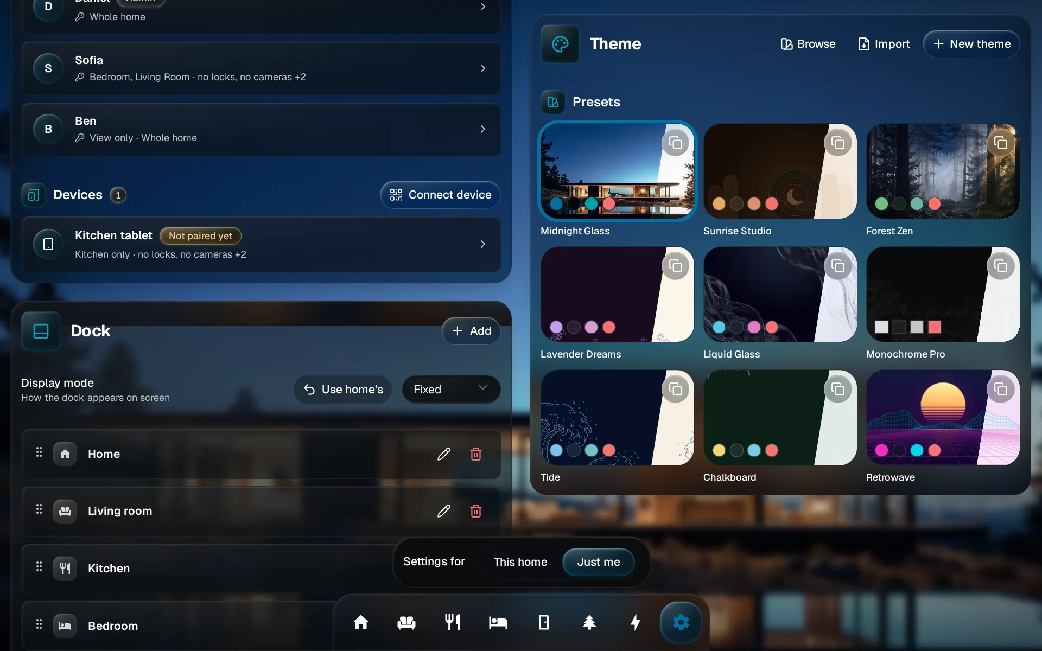Click Retrowave's magenta color swatch
Image resolution: width=1042 pixels, height=651 pixels.
pyautogui.click(x=882, y=450)
